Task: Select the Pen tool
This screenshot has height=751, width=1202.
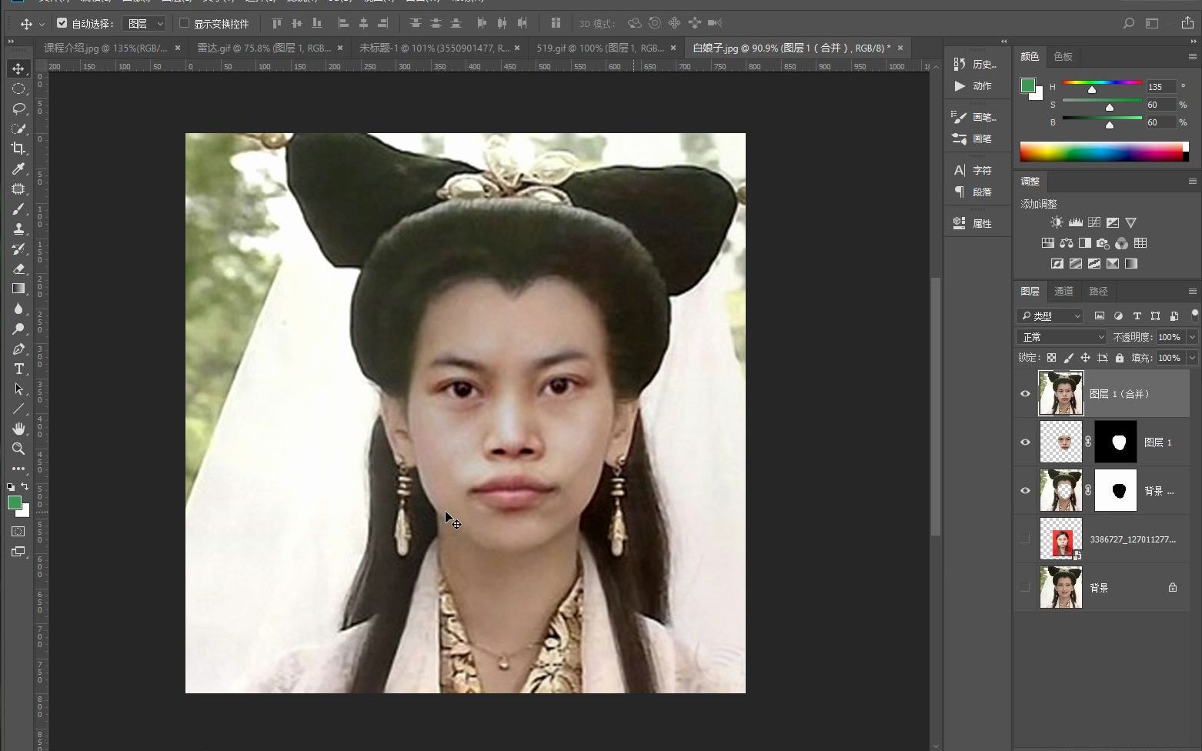Action: coord(18,349)
